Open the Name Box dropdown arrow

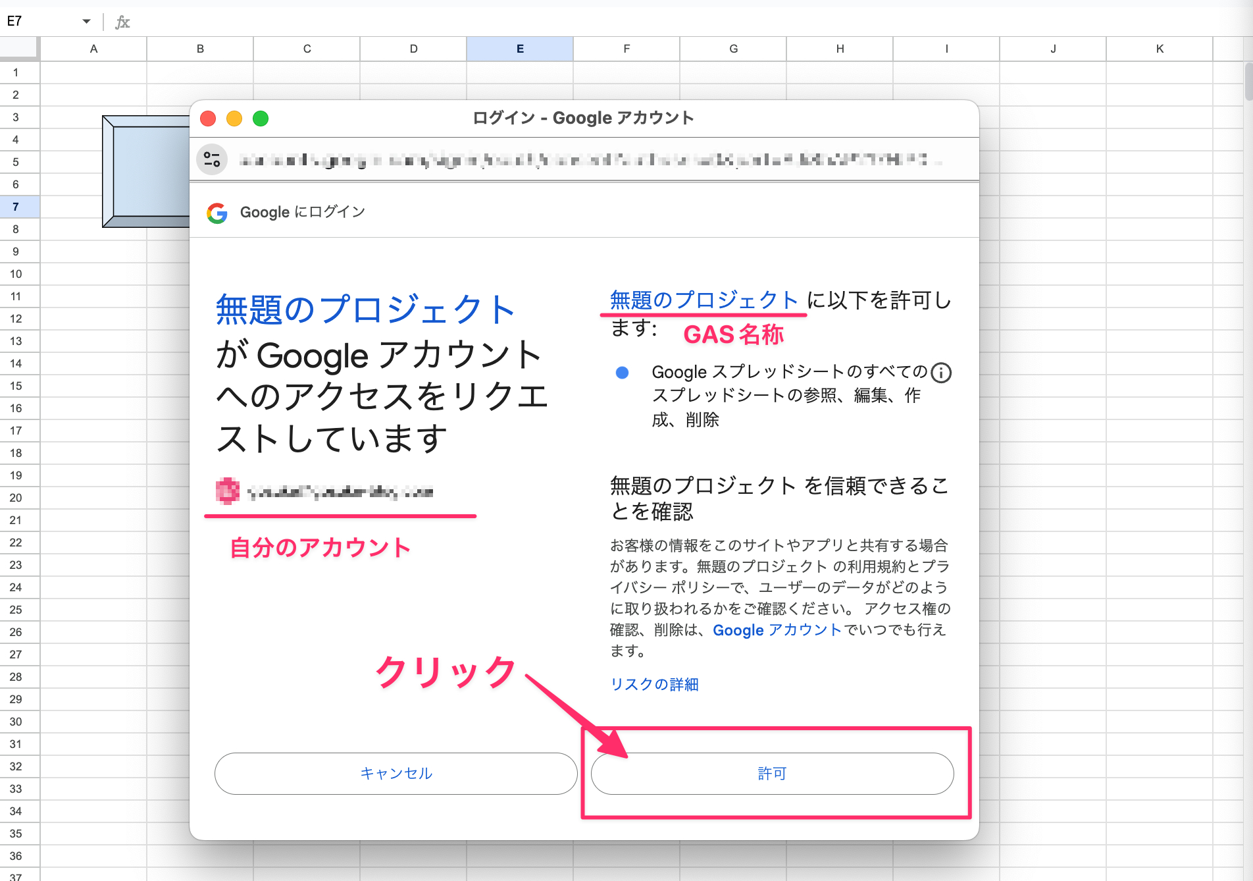coord(86,22)
